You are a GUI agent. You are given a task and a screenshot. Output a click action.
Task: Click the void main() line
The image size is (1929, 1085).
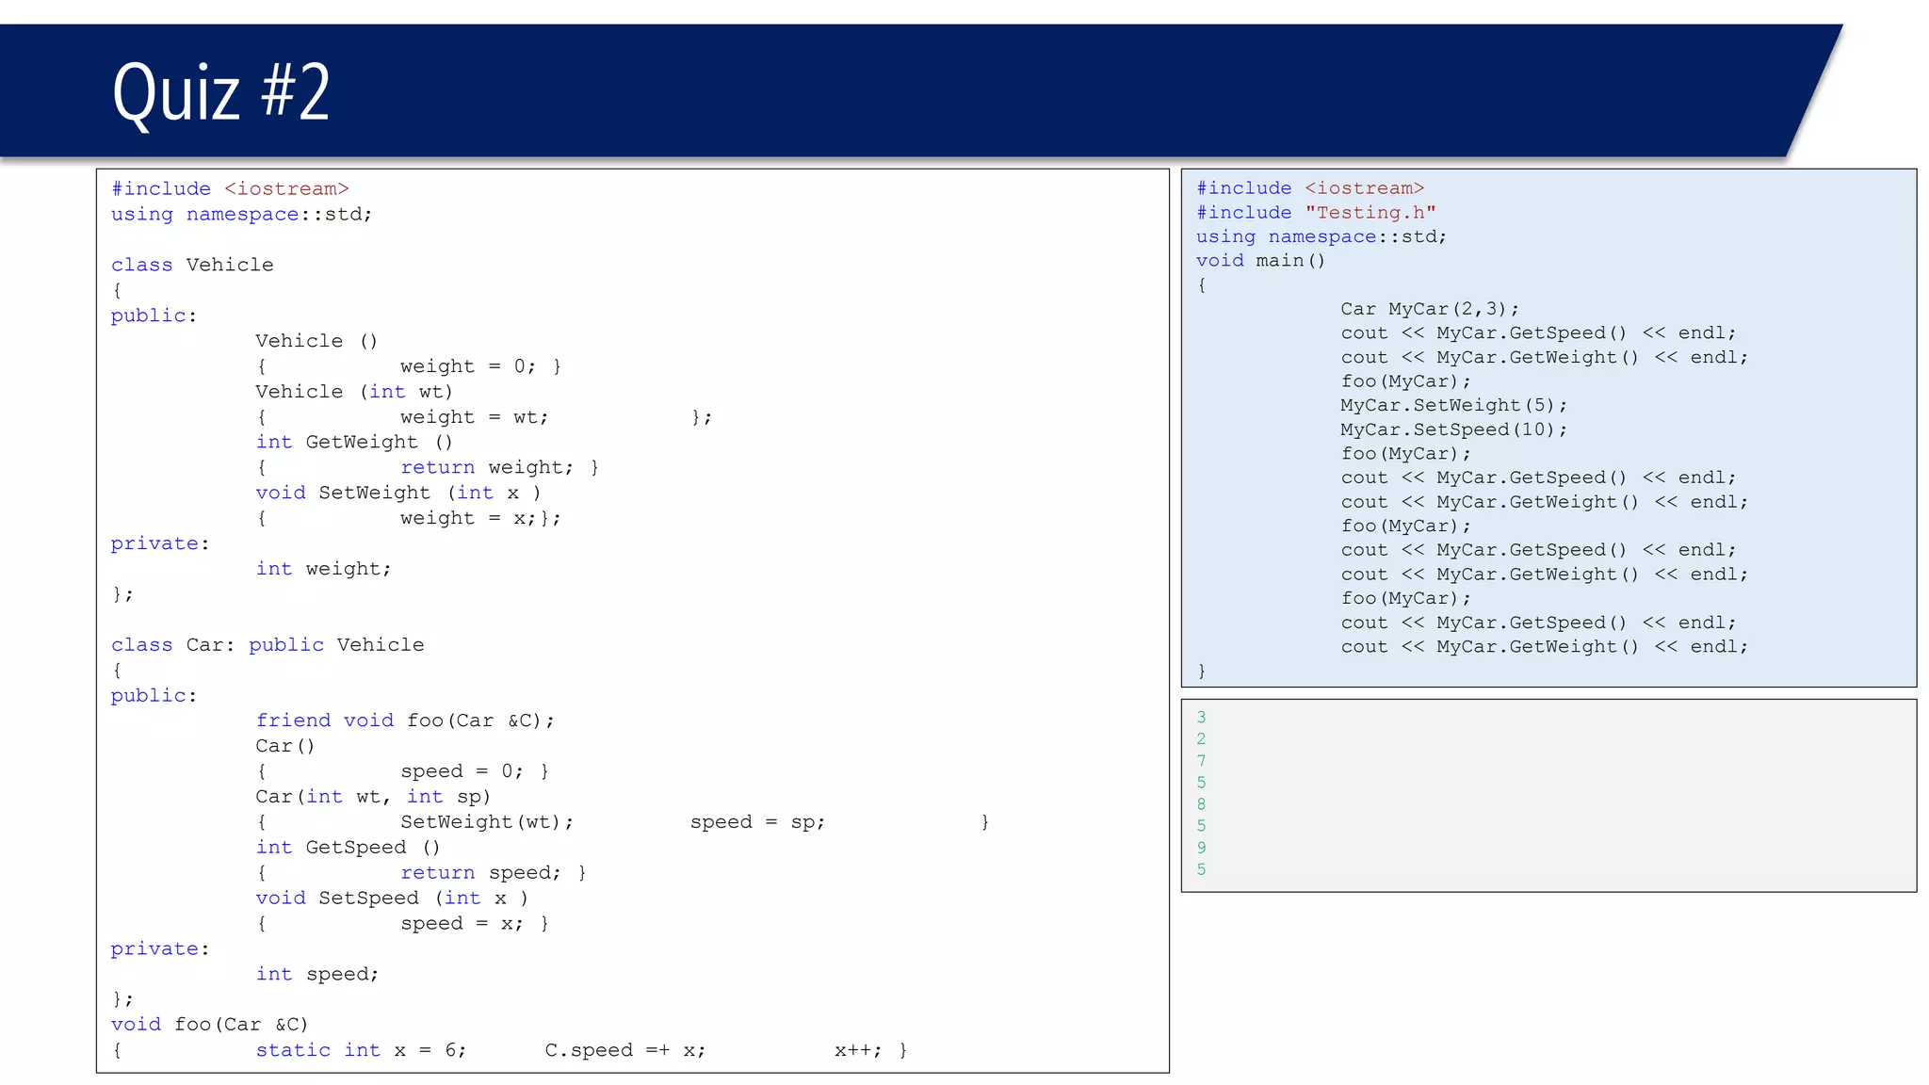[1260, 261]
